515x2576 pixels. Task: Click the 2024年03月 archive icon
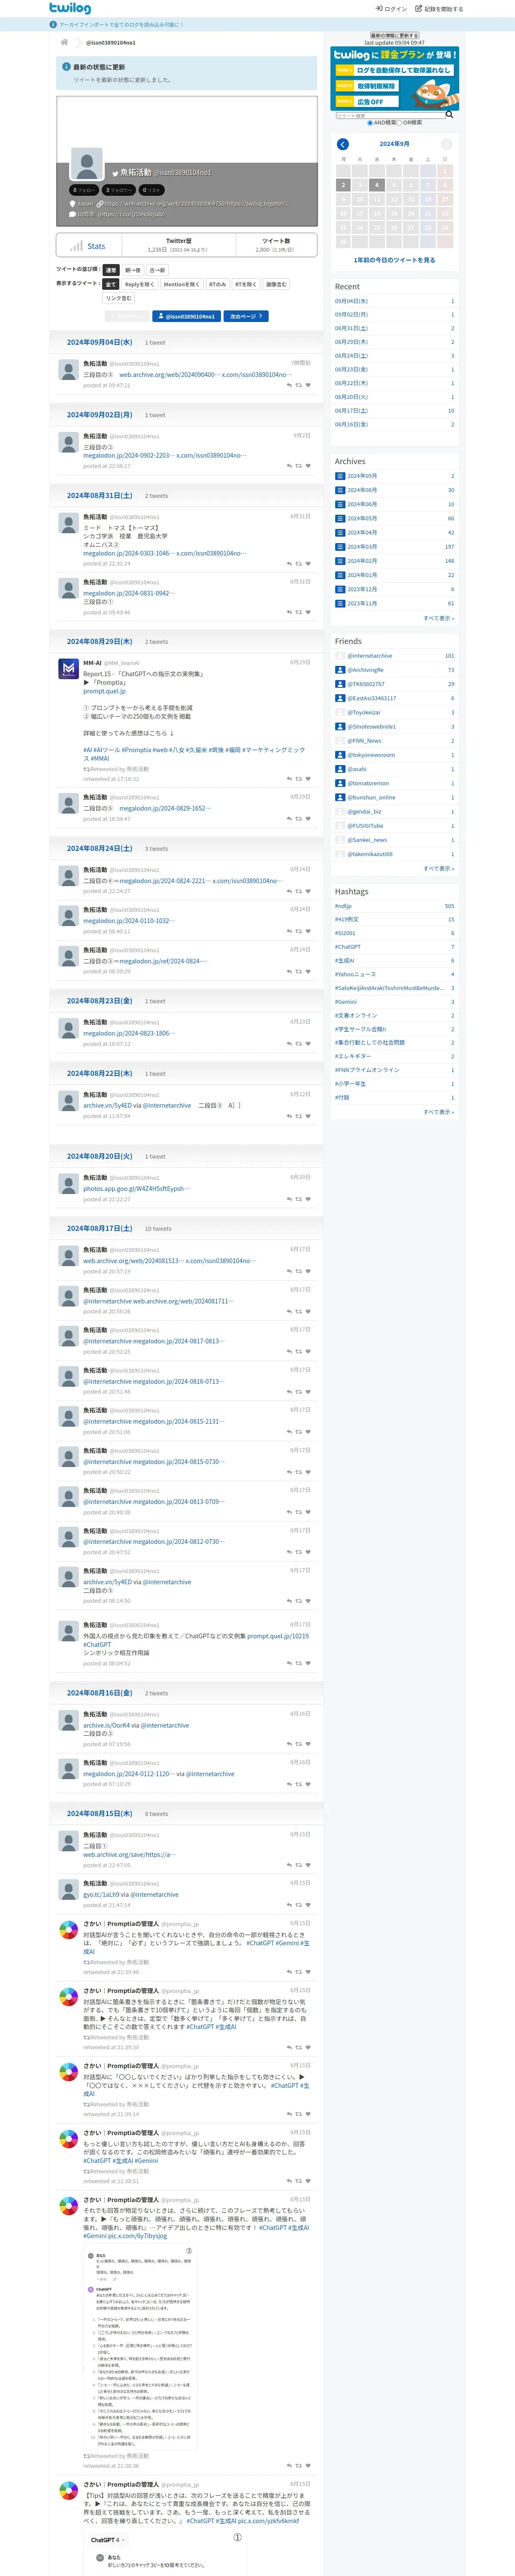point(339,547)
